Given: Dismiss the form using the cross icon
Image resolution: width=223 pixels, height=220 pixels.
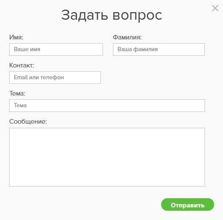Looking at the screenshot, I should click(215, 8).
